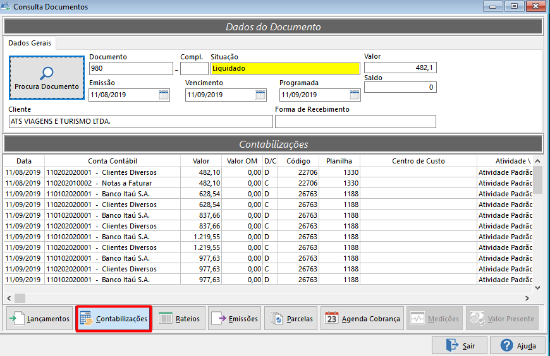Screen dimensions: 550x356
Task: Select Clientes Diversos row with 1.219,55
Action: pos(268,247)
